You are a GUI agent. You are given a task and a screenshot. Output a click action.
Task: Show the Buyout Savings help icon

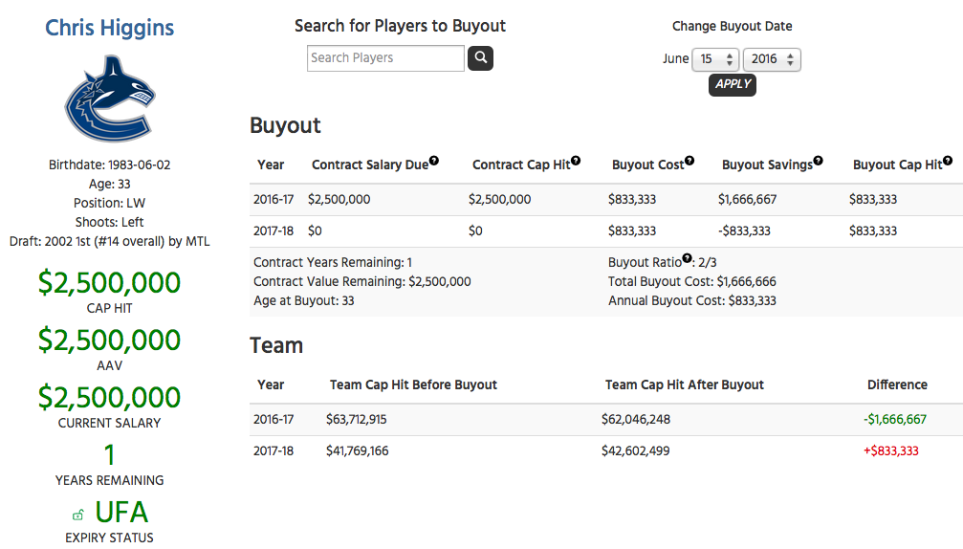pyautogui.click(x=818, y=161)
